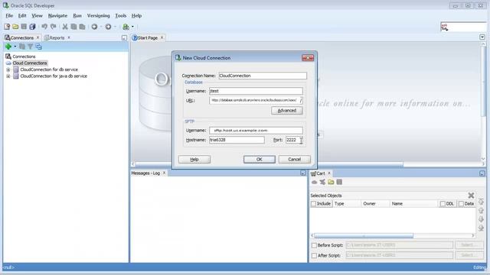Click Cancel in New Cloud Connection dialog

294,160
